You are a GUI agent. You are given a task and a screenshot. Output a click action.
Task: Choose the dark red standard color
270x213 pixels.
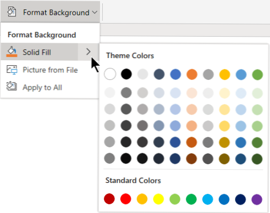coord(109,199)
